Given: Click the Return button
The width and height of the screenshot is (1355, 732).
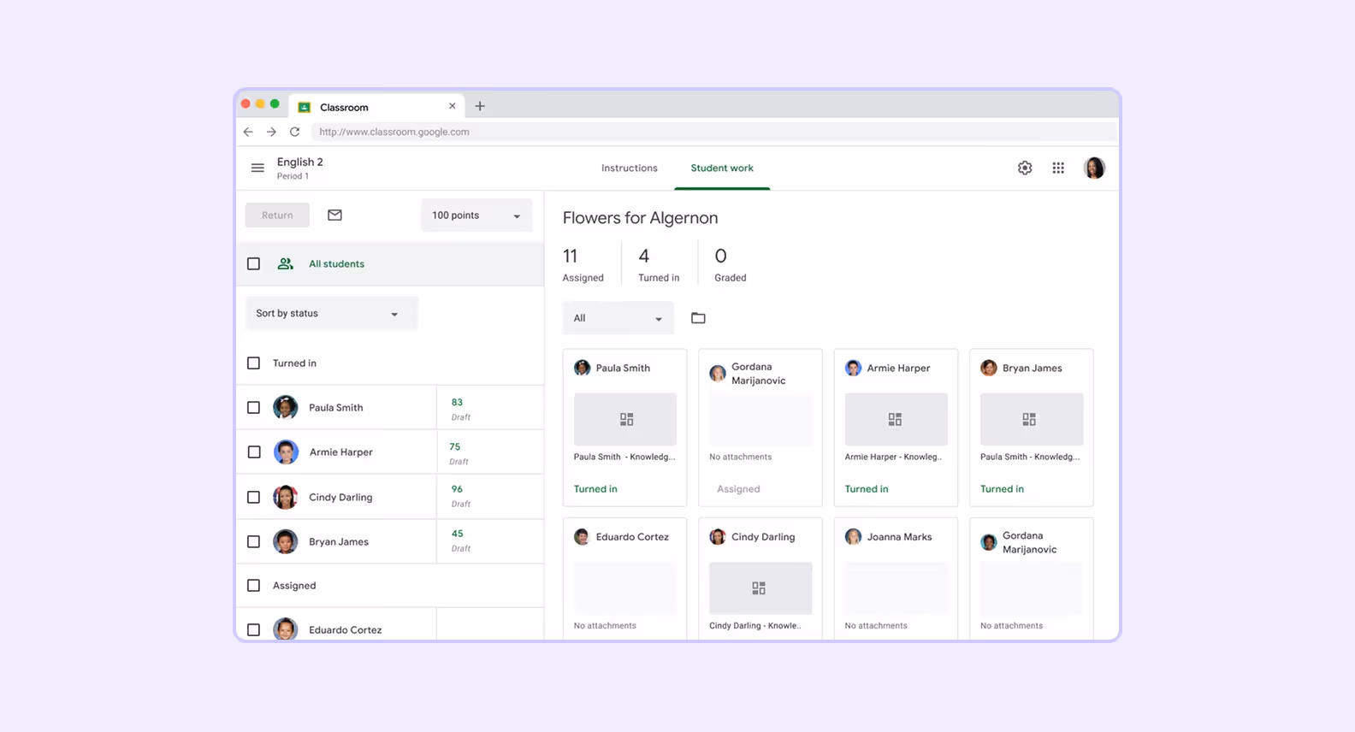Looking at the screenshot, I should pyautogui.click(x=277, y=215).
